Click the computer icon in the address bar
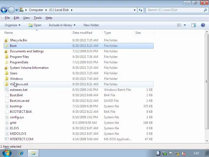Viewport: 209px width, 157px height. [x=21, y=10]
